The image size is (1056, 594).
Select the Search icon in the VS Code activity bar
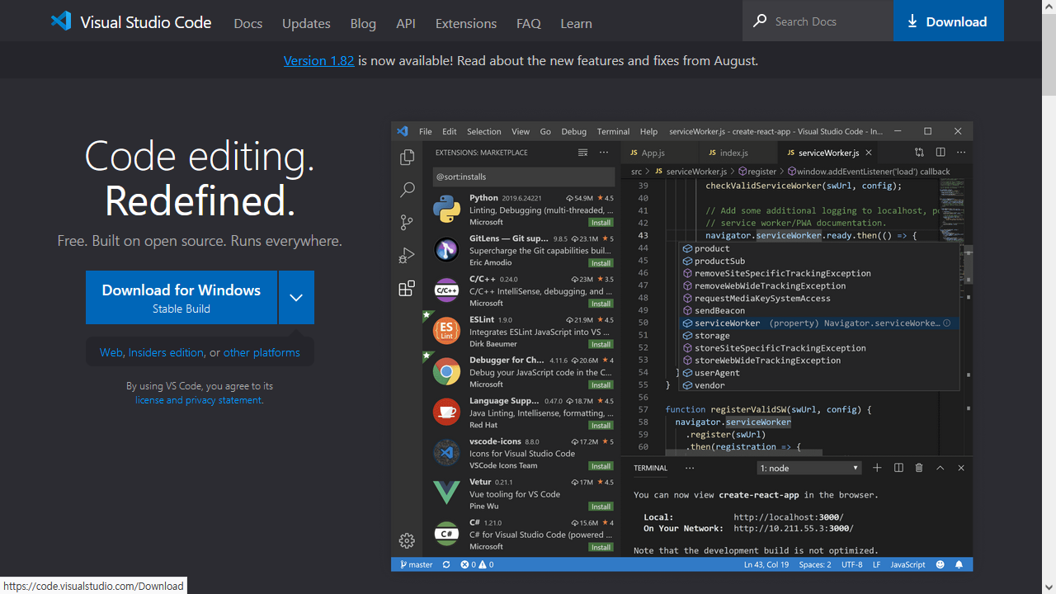pyautogui.click(x=407, y=191)
